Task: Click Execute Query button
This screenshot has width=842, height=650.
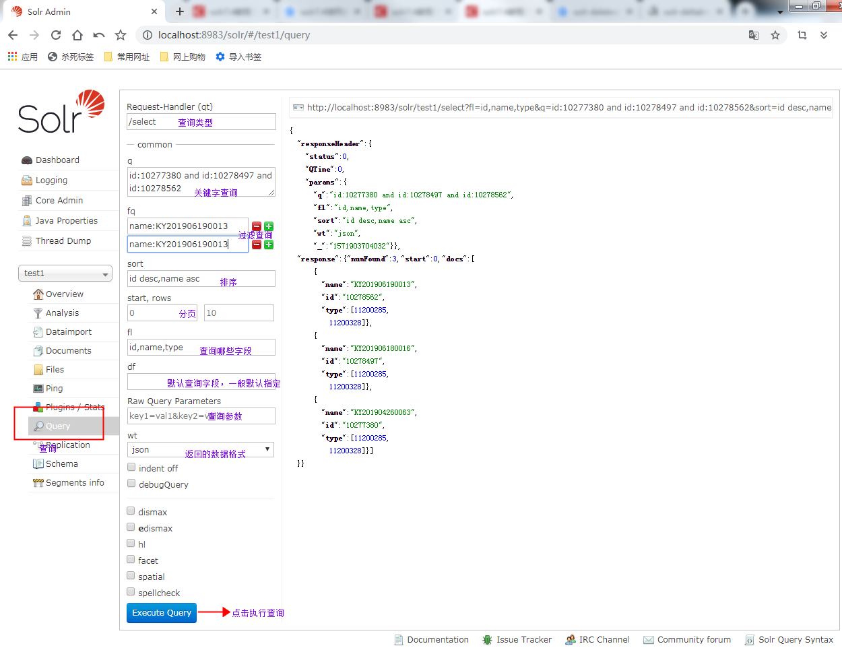Action: click(162, 613)
